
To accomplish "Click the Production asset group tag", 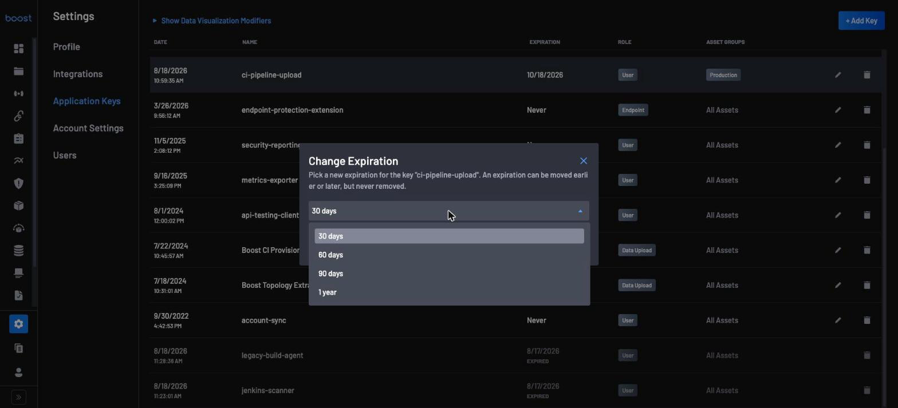I will click(723, 75).
